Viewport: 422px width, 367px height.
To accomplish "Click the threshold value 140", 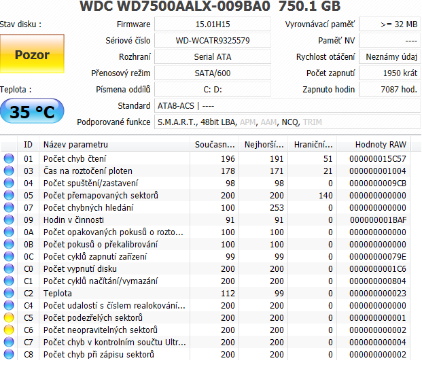I will click(x=326, y=195).
